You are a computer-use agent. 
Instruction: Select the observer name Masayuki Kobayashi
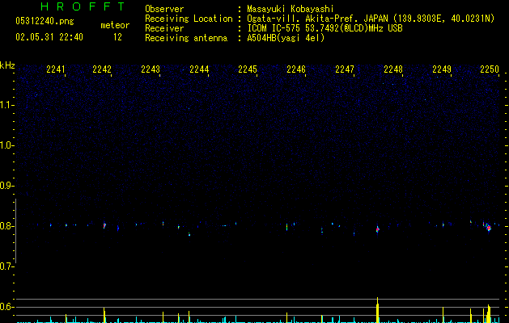point(291,9)
